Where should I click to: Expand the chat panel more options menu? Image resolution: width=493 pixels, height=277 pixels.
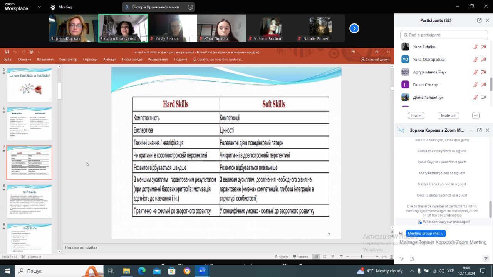point(471,130)
